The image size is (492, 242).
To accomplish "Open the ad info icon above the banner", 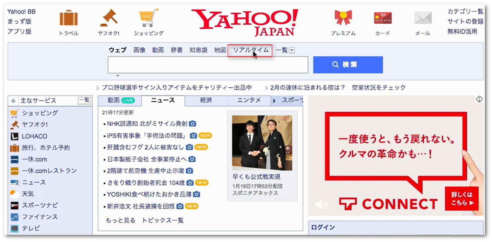I will click(x=479, y=99).
